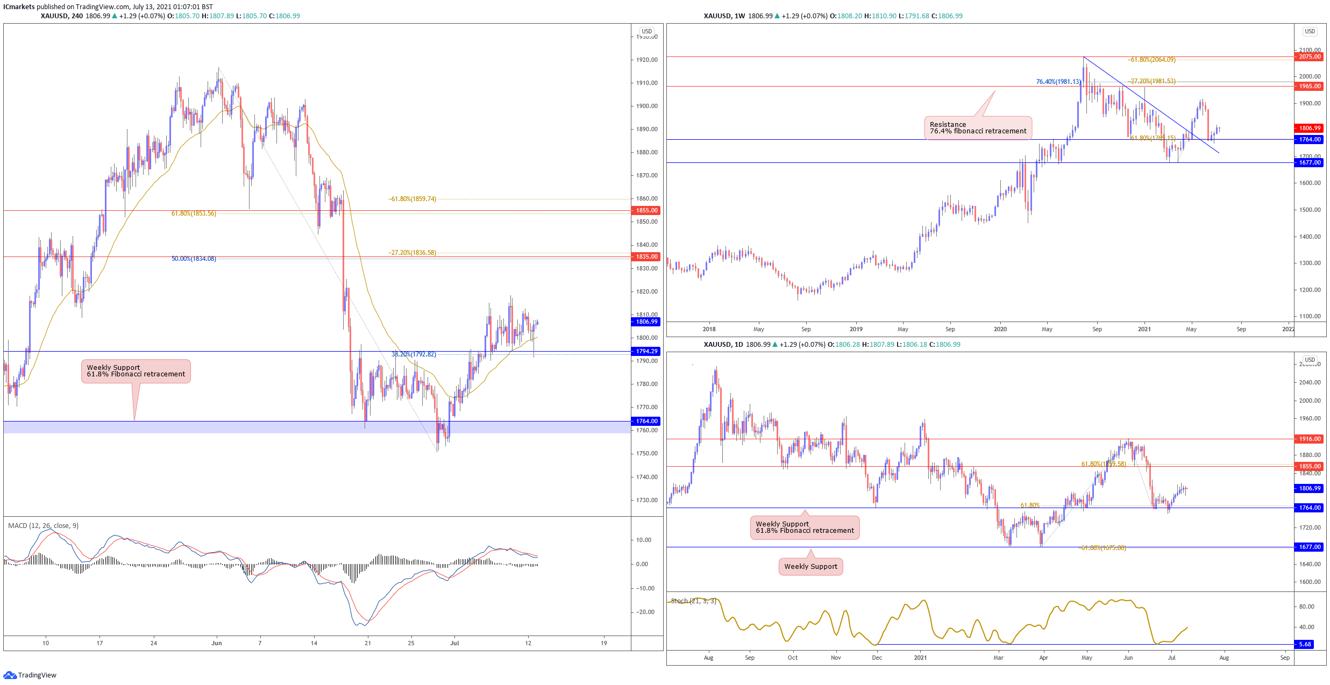This screenshot has width=1330, height=685.
Task: Click the ICmarkets publisher name
Action: [19, 7]
